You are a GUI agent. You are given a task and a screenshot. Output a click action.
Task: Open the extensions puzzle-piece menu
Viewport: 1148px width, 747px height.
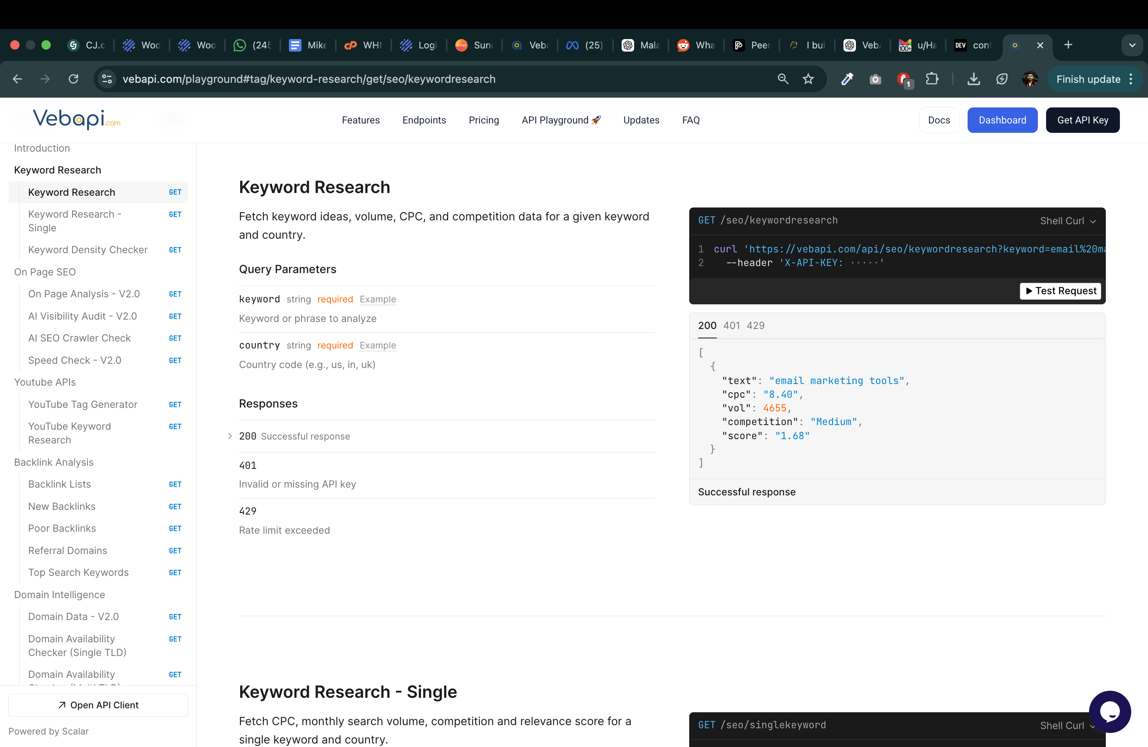pos(933,79)
